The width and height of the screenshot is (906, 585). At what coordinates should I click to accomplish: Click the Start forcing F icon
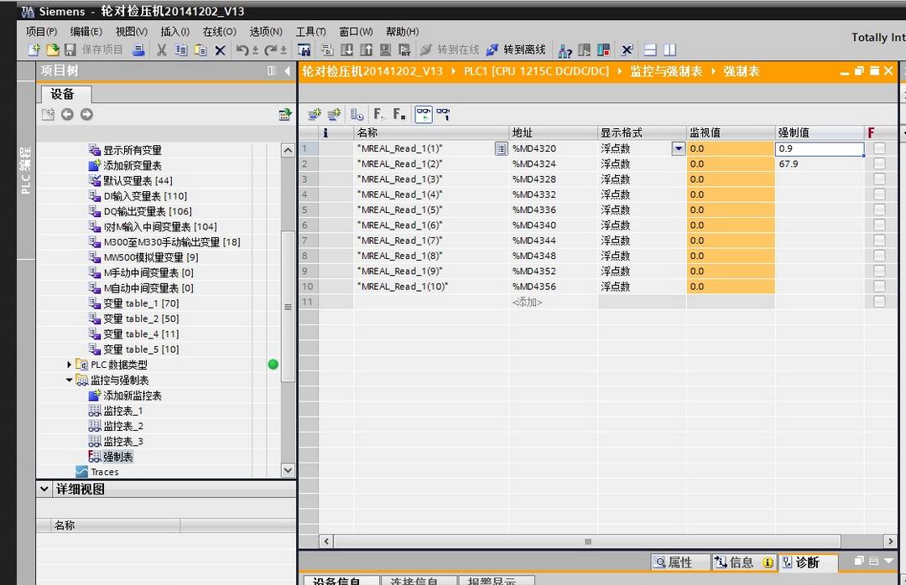click(x=378, y=114)
